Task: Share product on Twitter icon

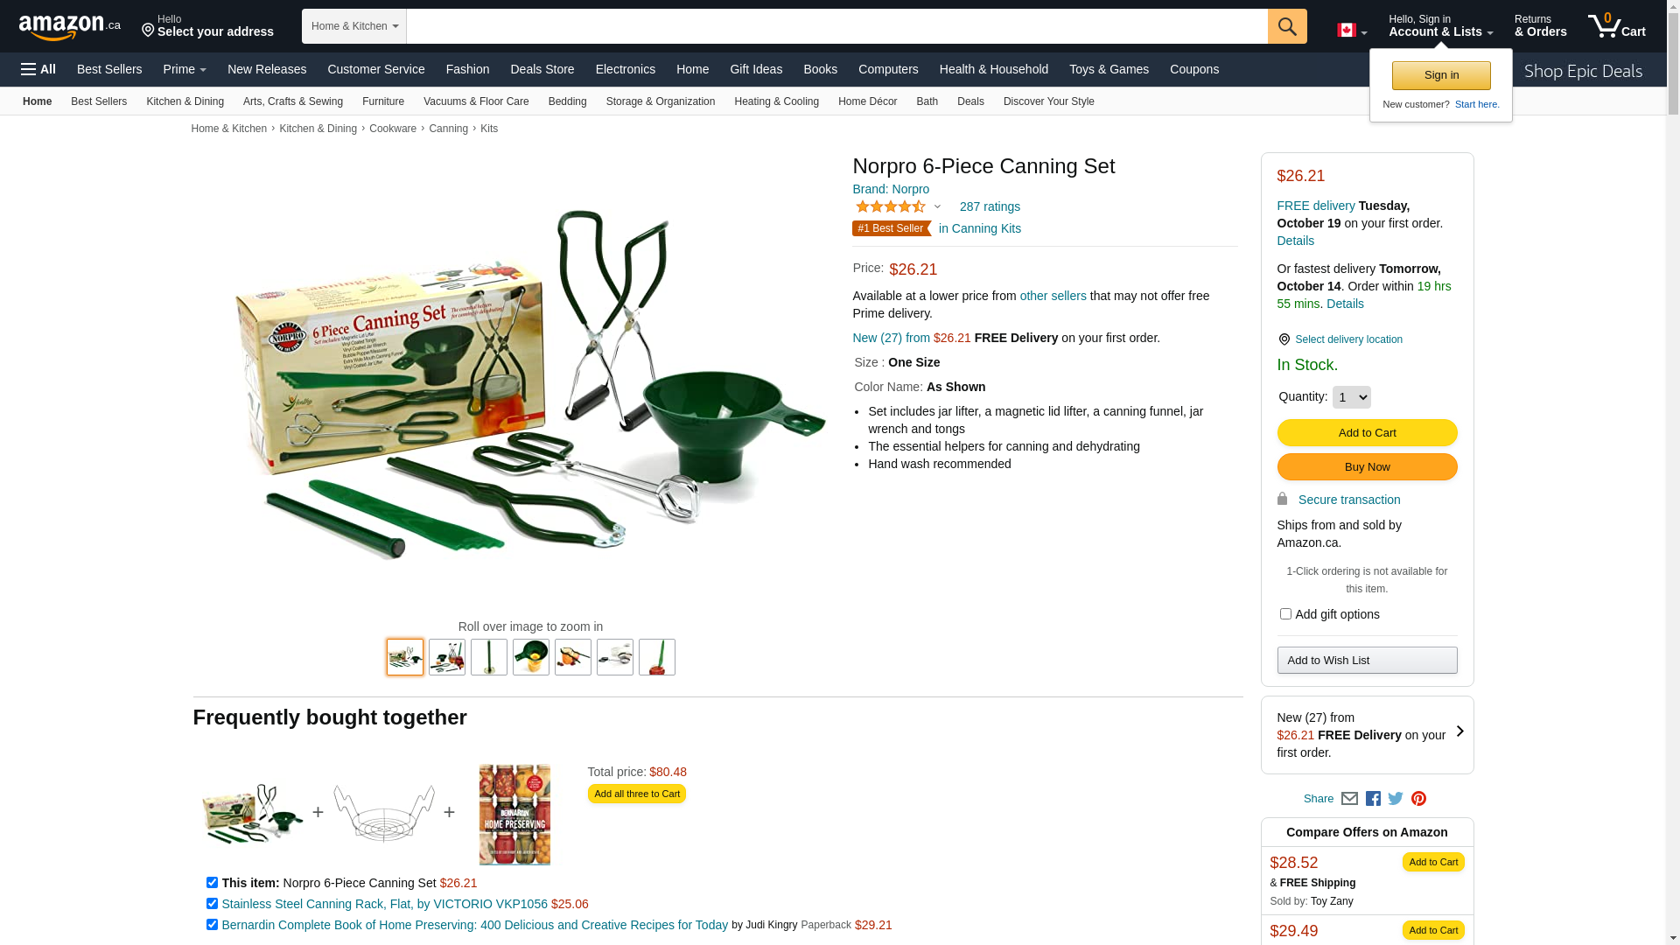Action: (x=1396, y=798)
